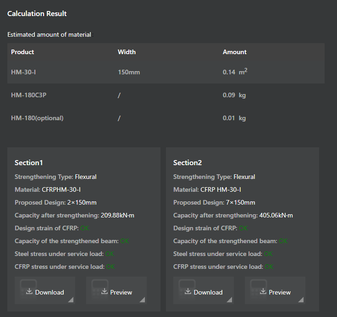
Task: Click the Section1 card title
Action: click(x=28, y=162)
